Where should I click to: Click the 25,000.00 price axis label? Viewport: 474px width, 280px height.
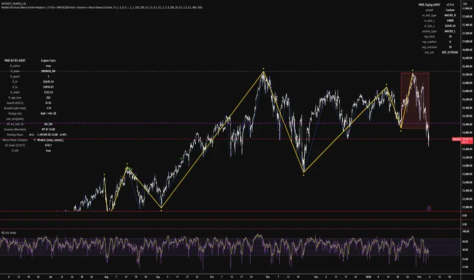[x=467, y=124]
